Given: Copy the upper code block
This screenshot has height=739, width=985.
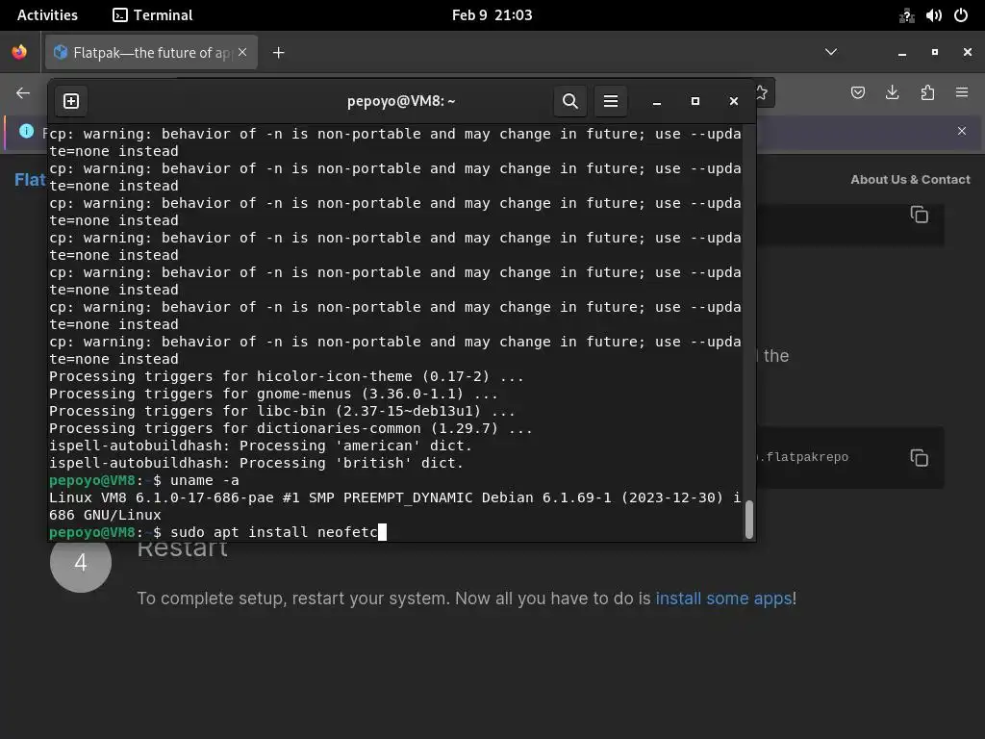Looking at the screenshot, I should point(919,215).
